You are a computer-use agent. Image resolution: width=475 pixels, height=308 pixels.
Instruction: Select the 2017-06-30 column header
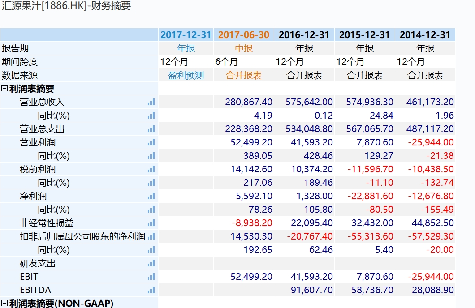tap(244, 35)
